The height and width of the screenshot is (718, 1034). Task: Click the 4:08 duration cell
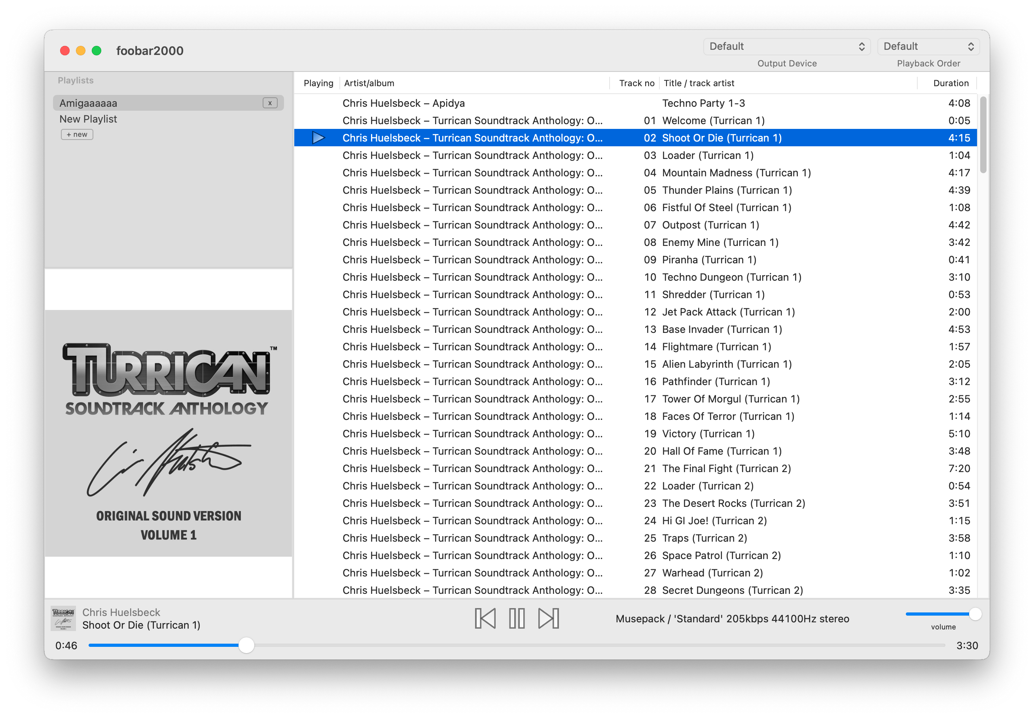click(x=959, y=103)
